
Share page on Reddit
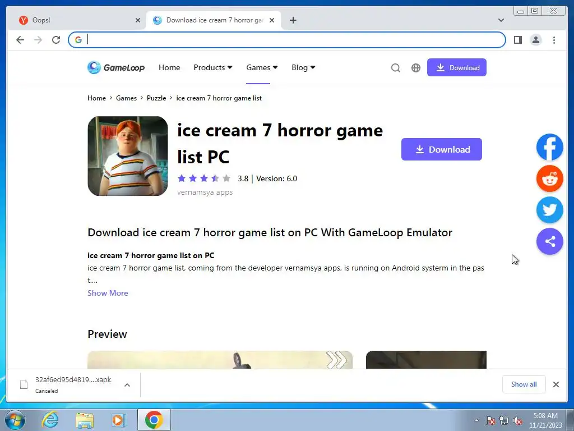(549, 178)
